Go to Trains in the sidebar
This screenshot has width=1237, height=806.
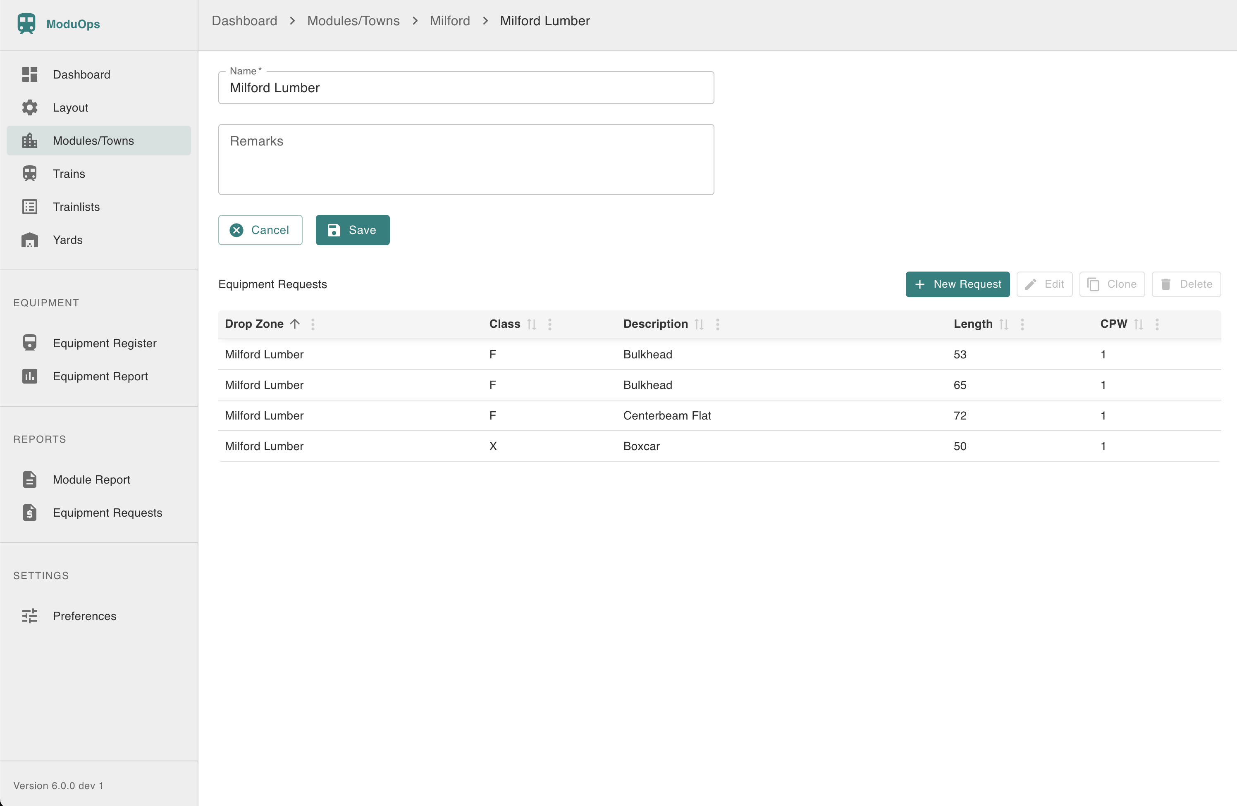99,174
